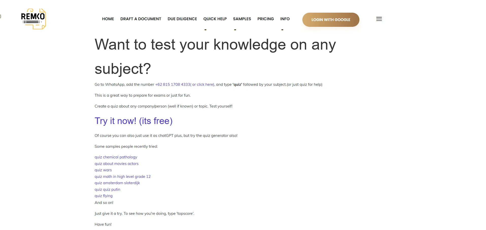Click the Remko logo icon

[x=33, y=19]
